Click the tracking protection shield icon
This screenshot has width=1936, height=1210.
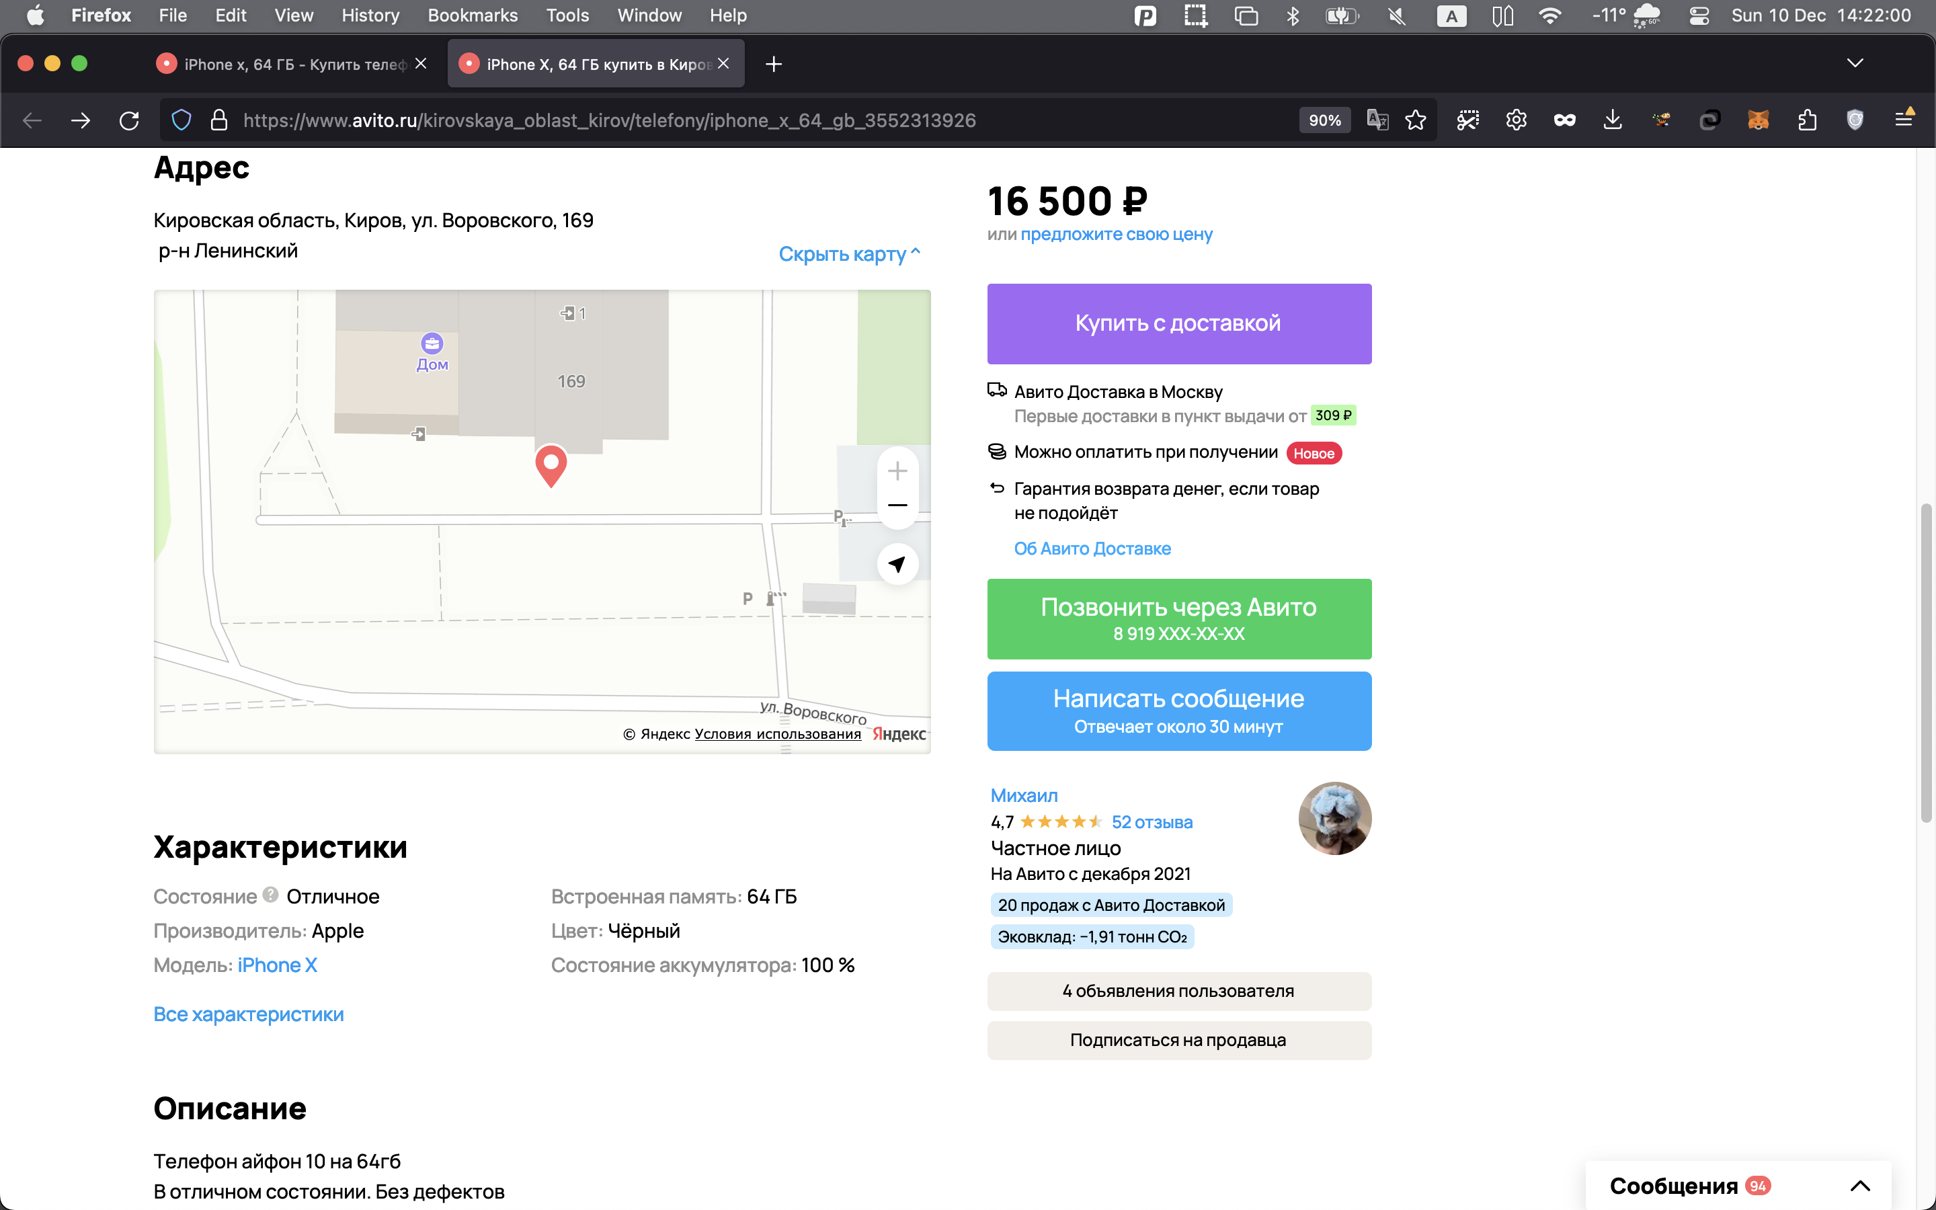(x=182, y=120)
